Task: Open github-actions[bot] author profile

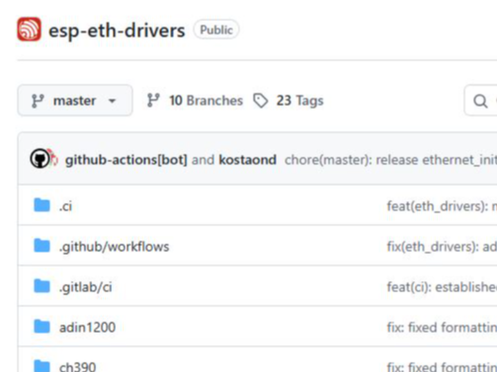Action: pos(126,160)
